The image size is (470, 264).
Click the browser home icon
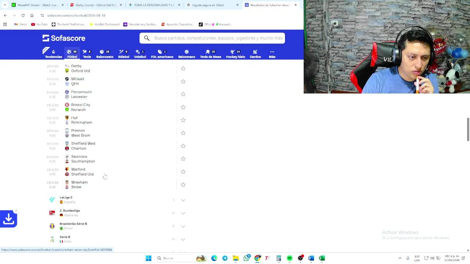coord(32,15)
